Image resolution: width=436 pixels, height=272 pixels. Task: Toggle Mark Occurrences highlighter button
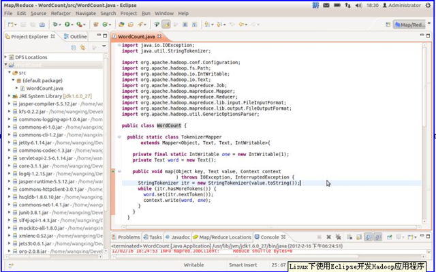(166, 25)
